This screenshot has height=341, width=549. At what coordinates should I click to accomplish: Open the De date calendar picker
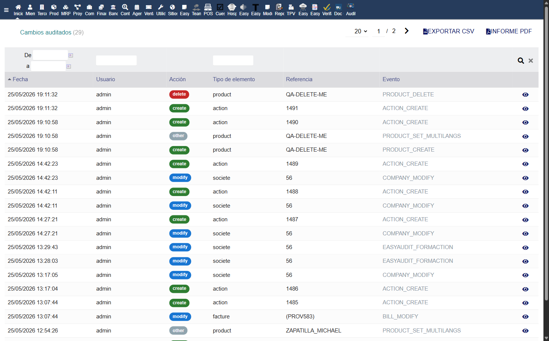pyautogui.click(x=70, y=55)
